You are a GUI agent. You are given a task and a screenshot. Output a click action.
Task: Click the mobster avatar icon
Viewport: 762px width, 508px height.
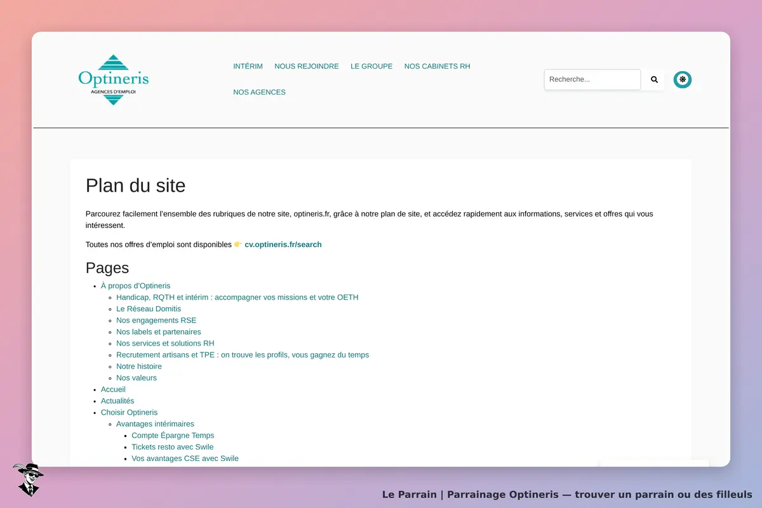point(27,479)
